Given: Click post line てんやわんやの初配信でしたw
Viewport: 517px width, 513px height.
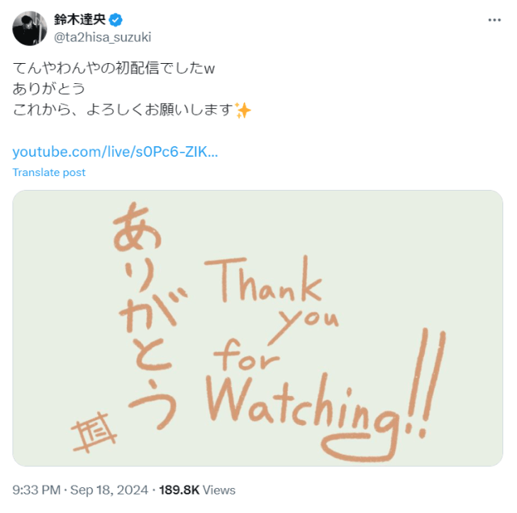Looking at the screenshot, I should pyautogui.click(x=114, y=68).
